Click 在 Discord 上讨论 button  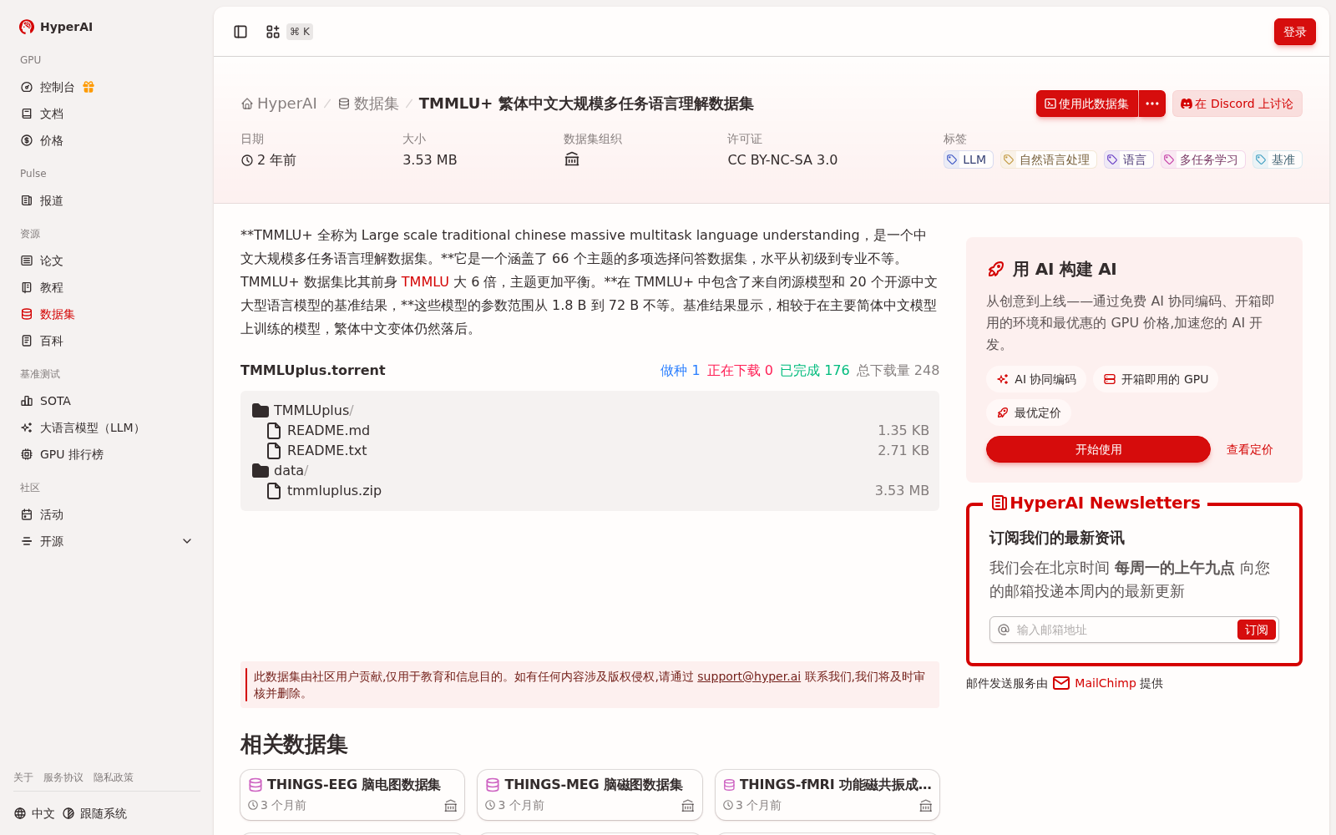[1237, 104]
